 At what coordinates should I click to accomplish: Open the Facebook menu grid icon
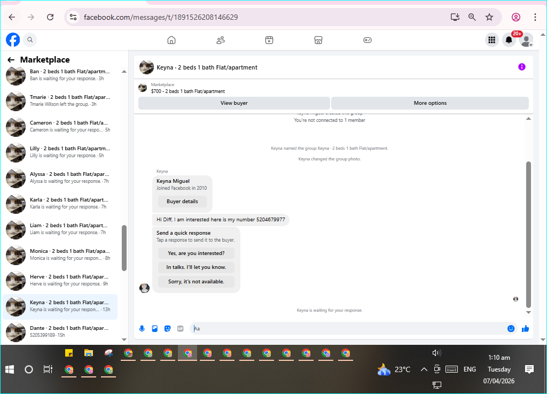click(x=492, y=40)
